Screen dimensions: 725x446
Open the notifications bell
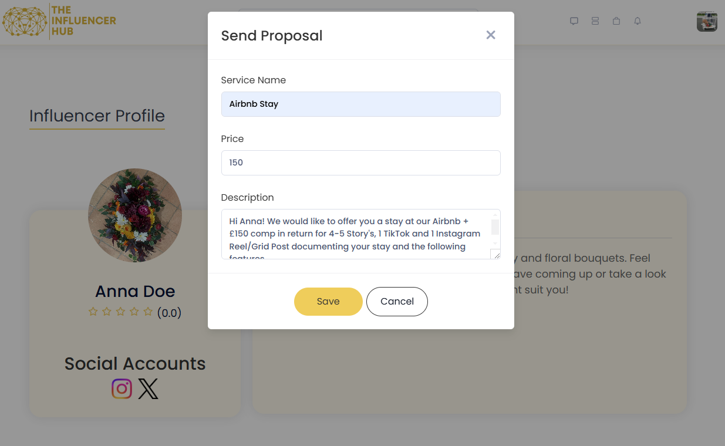(x=638, y=21)
